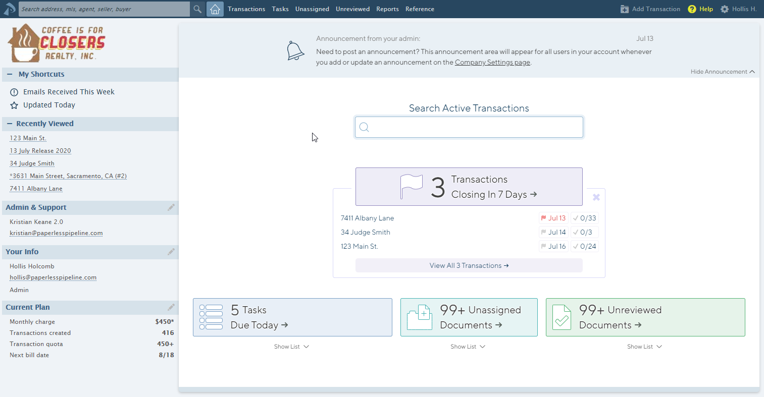Open the Reference menu
The height and width of the screenshot is (397, 764).
tap(420, 9)
